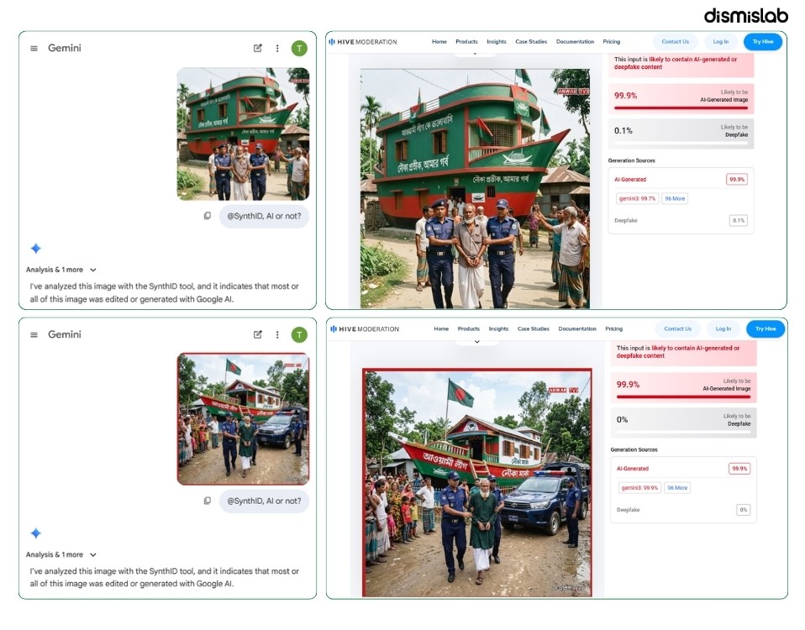Image resolution: width=805 pixels, height=630 pixels.
Task: Click Contact Us button in top Hive panel
Action: click(675, 42)
